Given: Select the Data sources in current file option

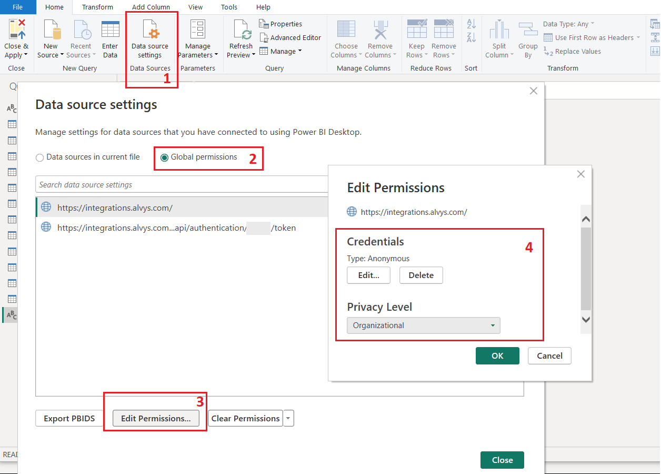Looking at the screenshot, I should [x=87, y=157].
